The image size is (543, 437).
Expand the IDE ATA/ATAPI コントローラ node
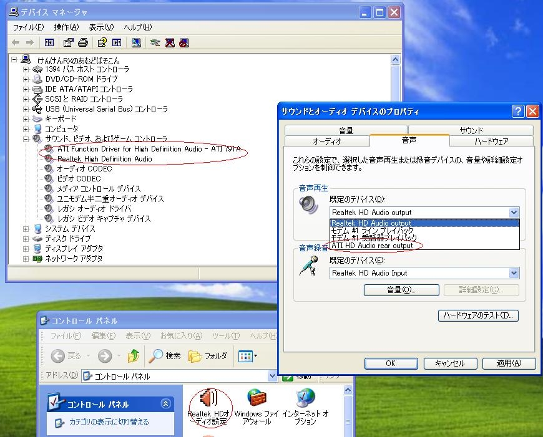[26, 89]
